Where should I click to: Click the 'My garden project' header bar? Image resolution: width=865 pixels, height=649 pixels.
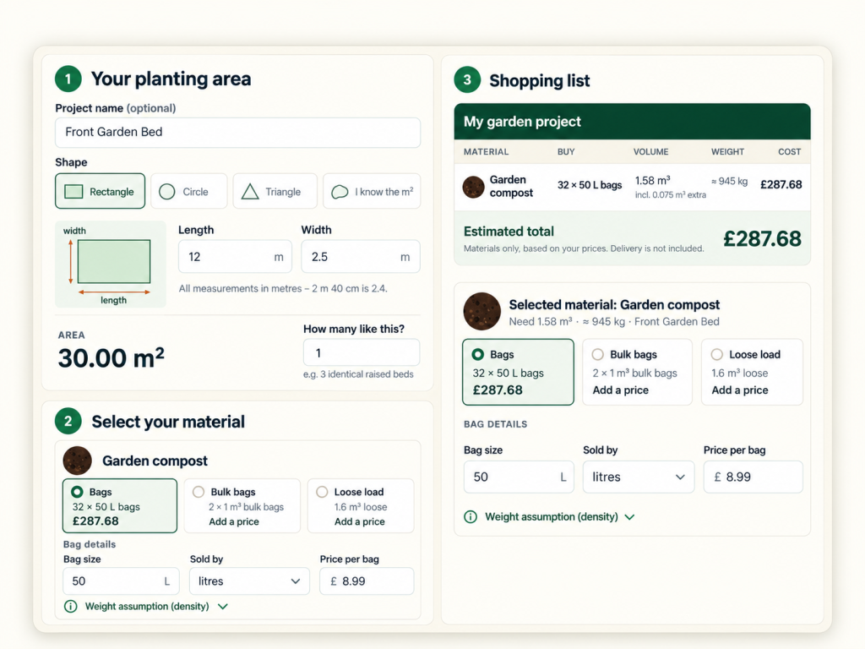pos(632,122)
